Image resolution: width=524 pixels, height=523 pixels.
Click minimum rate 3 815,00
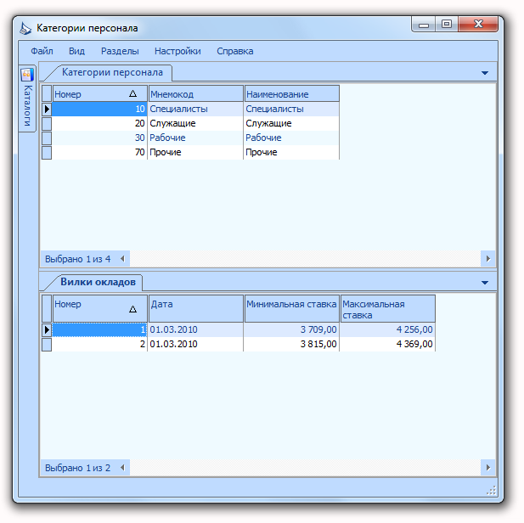click(291, 344)
